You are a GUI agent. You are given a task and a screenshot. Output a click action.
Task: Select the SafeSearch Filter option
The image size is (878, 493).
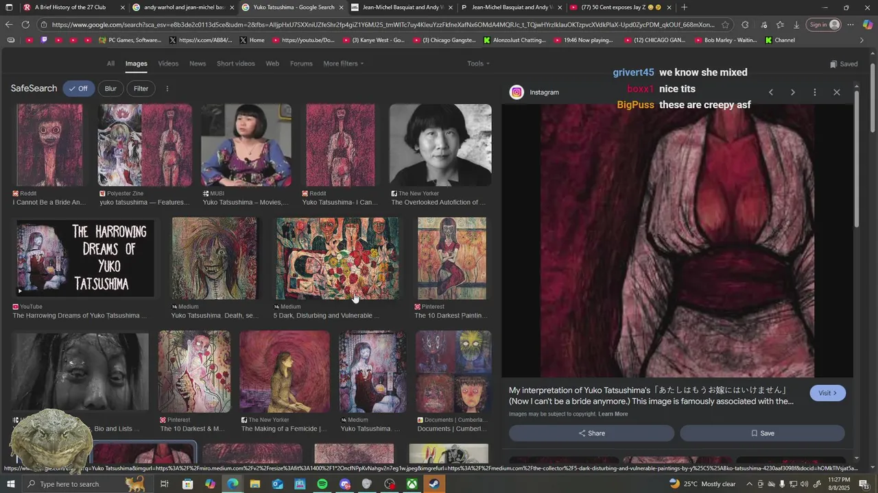(x=141, y=88)
